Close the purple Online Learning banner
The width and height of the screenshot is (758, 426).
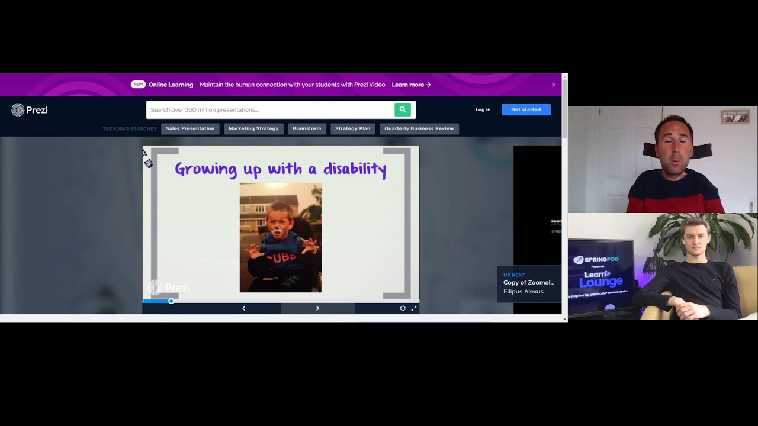[554, 85]
